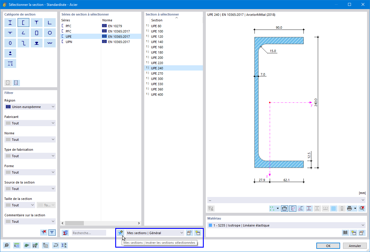
Task: Select the UPE 300 section
Action: pos(174,79)
